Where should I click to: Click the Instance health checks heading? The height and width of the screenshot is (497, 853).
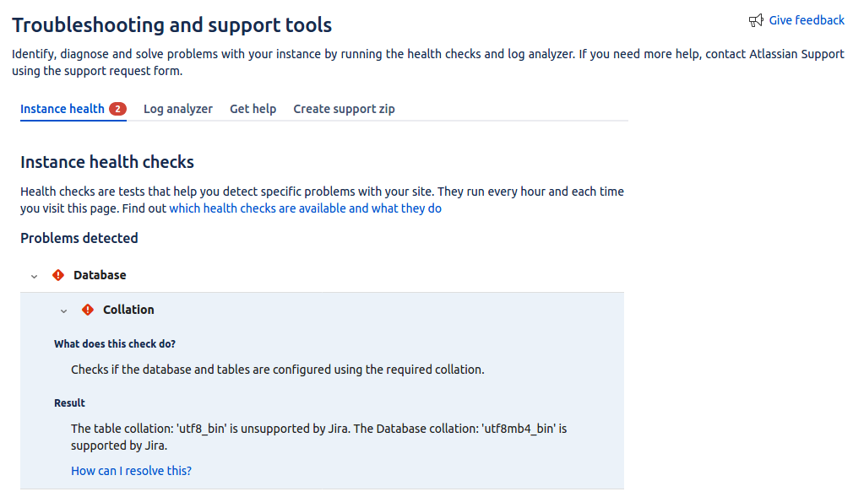point(107,162)
